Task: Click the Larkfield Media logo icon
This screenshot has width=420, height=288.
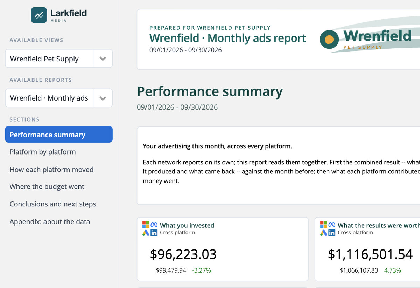Action: (x=39, y=15)
